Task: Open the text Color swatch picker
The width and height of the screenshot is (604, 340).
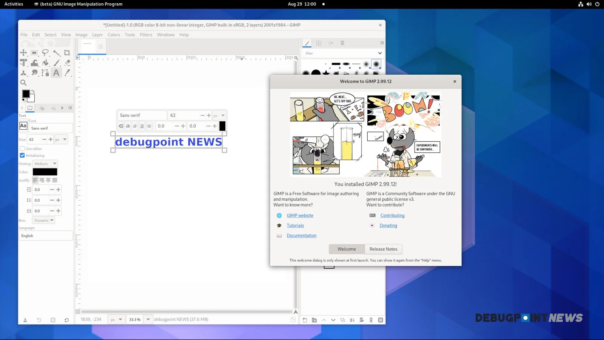Action: [x=45, y=172]
